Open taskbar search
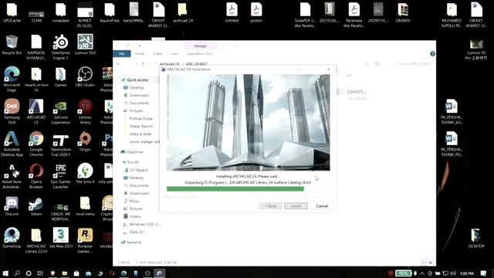The width and height of the screenshot is (494, 278). [17, 273]
